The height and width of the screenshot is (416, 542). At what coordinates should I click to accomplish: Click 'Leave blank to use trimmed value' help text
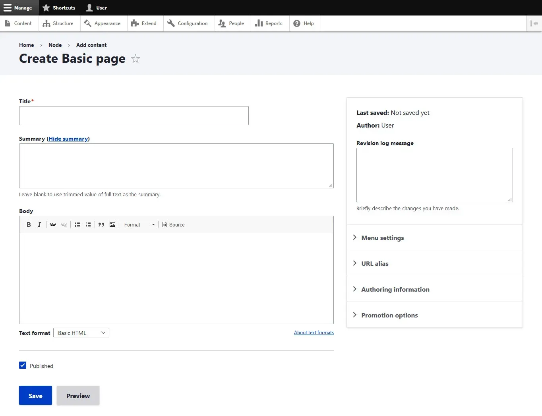click(90, 195)
